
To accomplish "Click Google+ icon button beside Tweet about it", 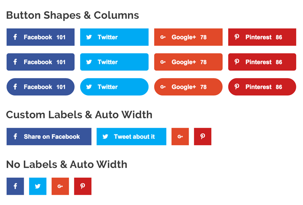I will click(180, 137).
